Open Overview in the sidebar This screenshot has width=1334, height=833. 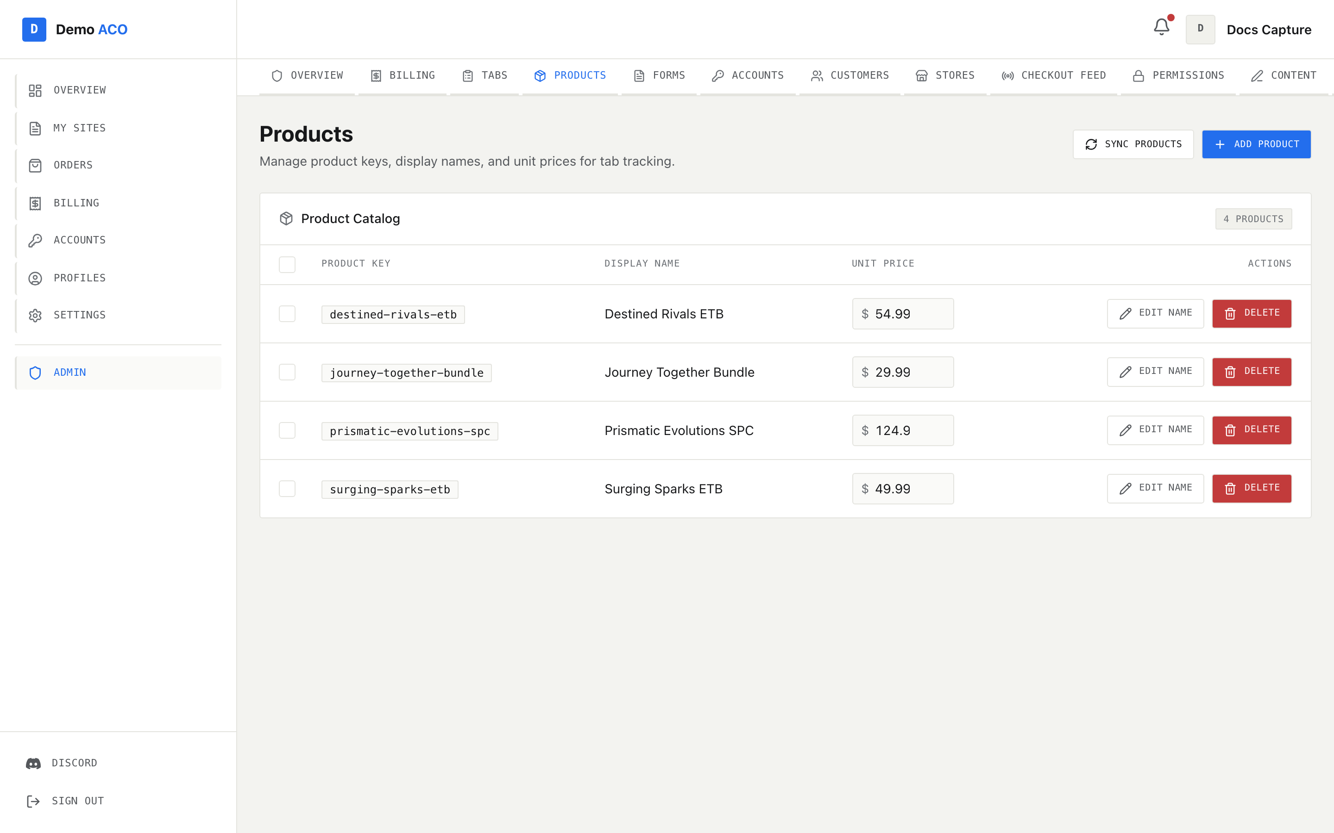point(119,90)
